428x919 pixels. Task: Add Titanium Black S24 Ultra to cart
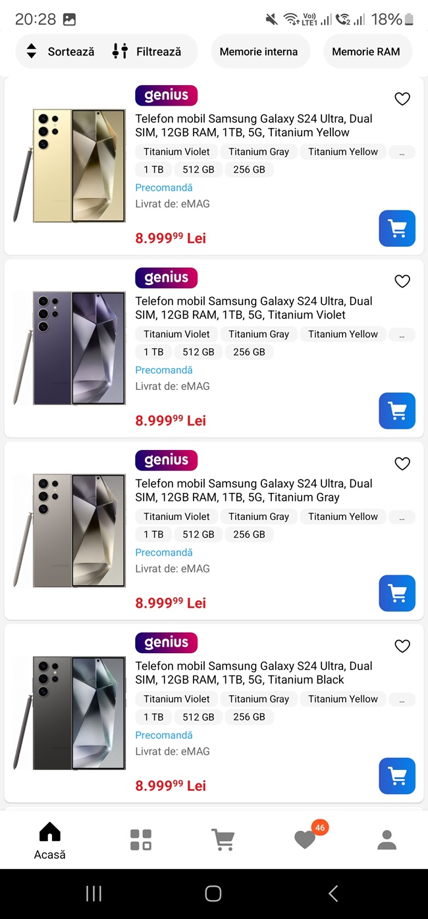pyautogui.click(x=397, y=776)
